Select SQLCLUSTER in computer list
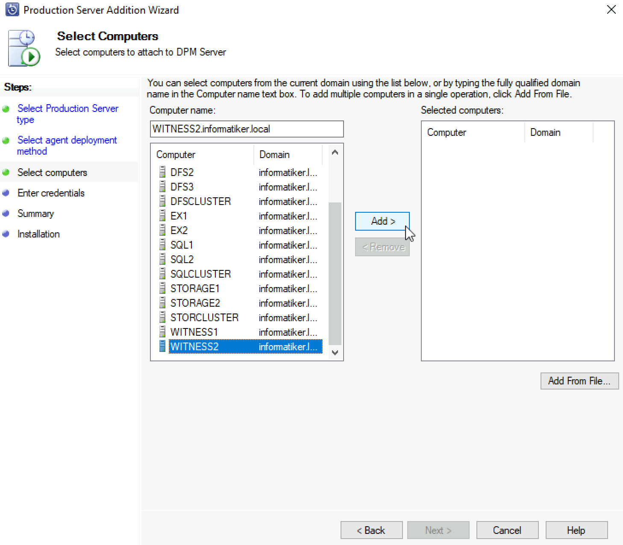The image size is (623, 545). [240, 274]
